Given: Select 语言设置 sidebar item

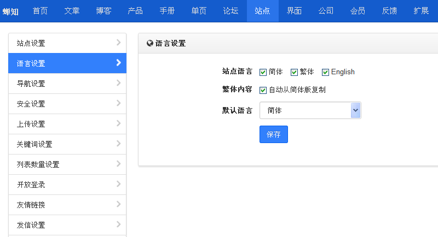Looking at the screenshot, I should [x=67, y=63].
